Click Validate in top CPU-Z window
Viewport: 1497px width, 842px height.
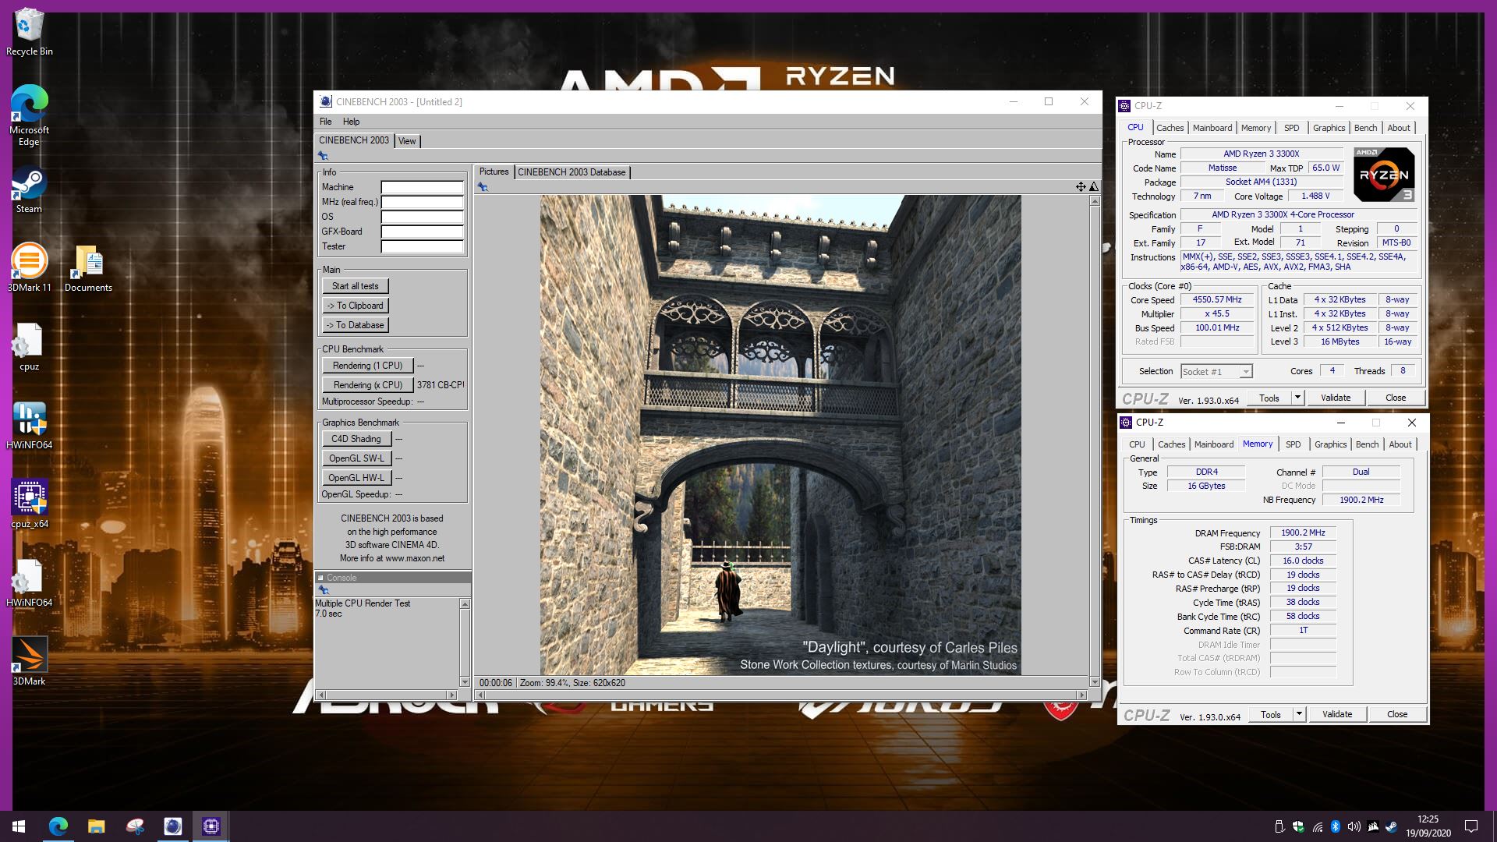point(1335,398)
